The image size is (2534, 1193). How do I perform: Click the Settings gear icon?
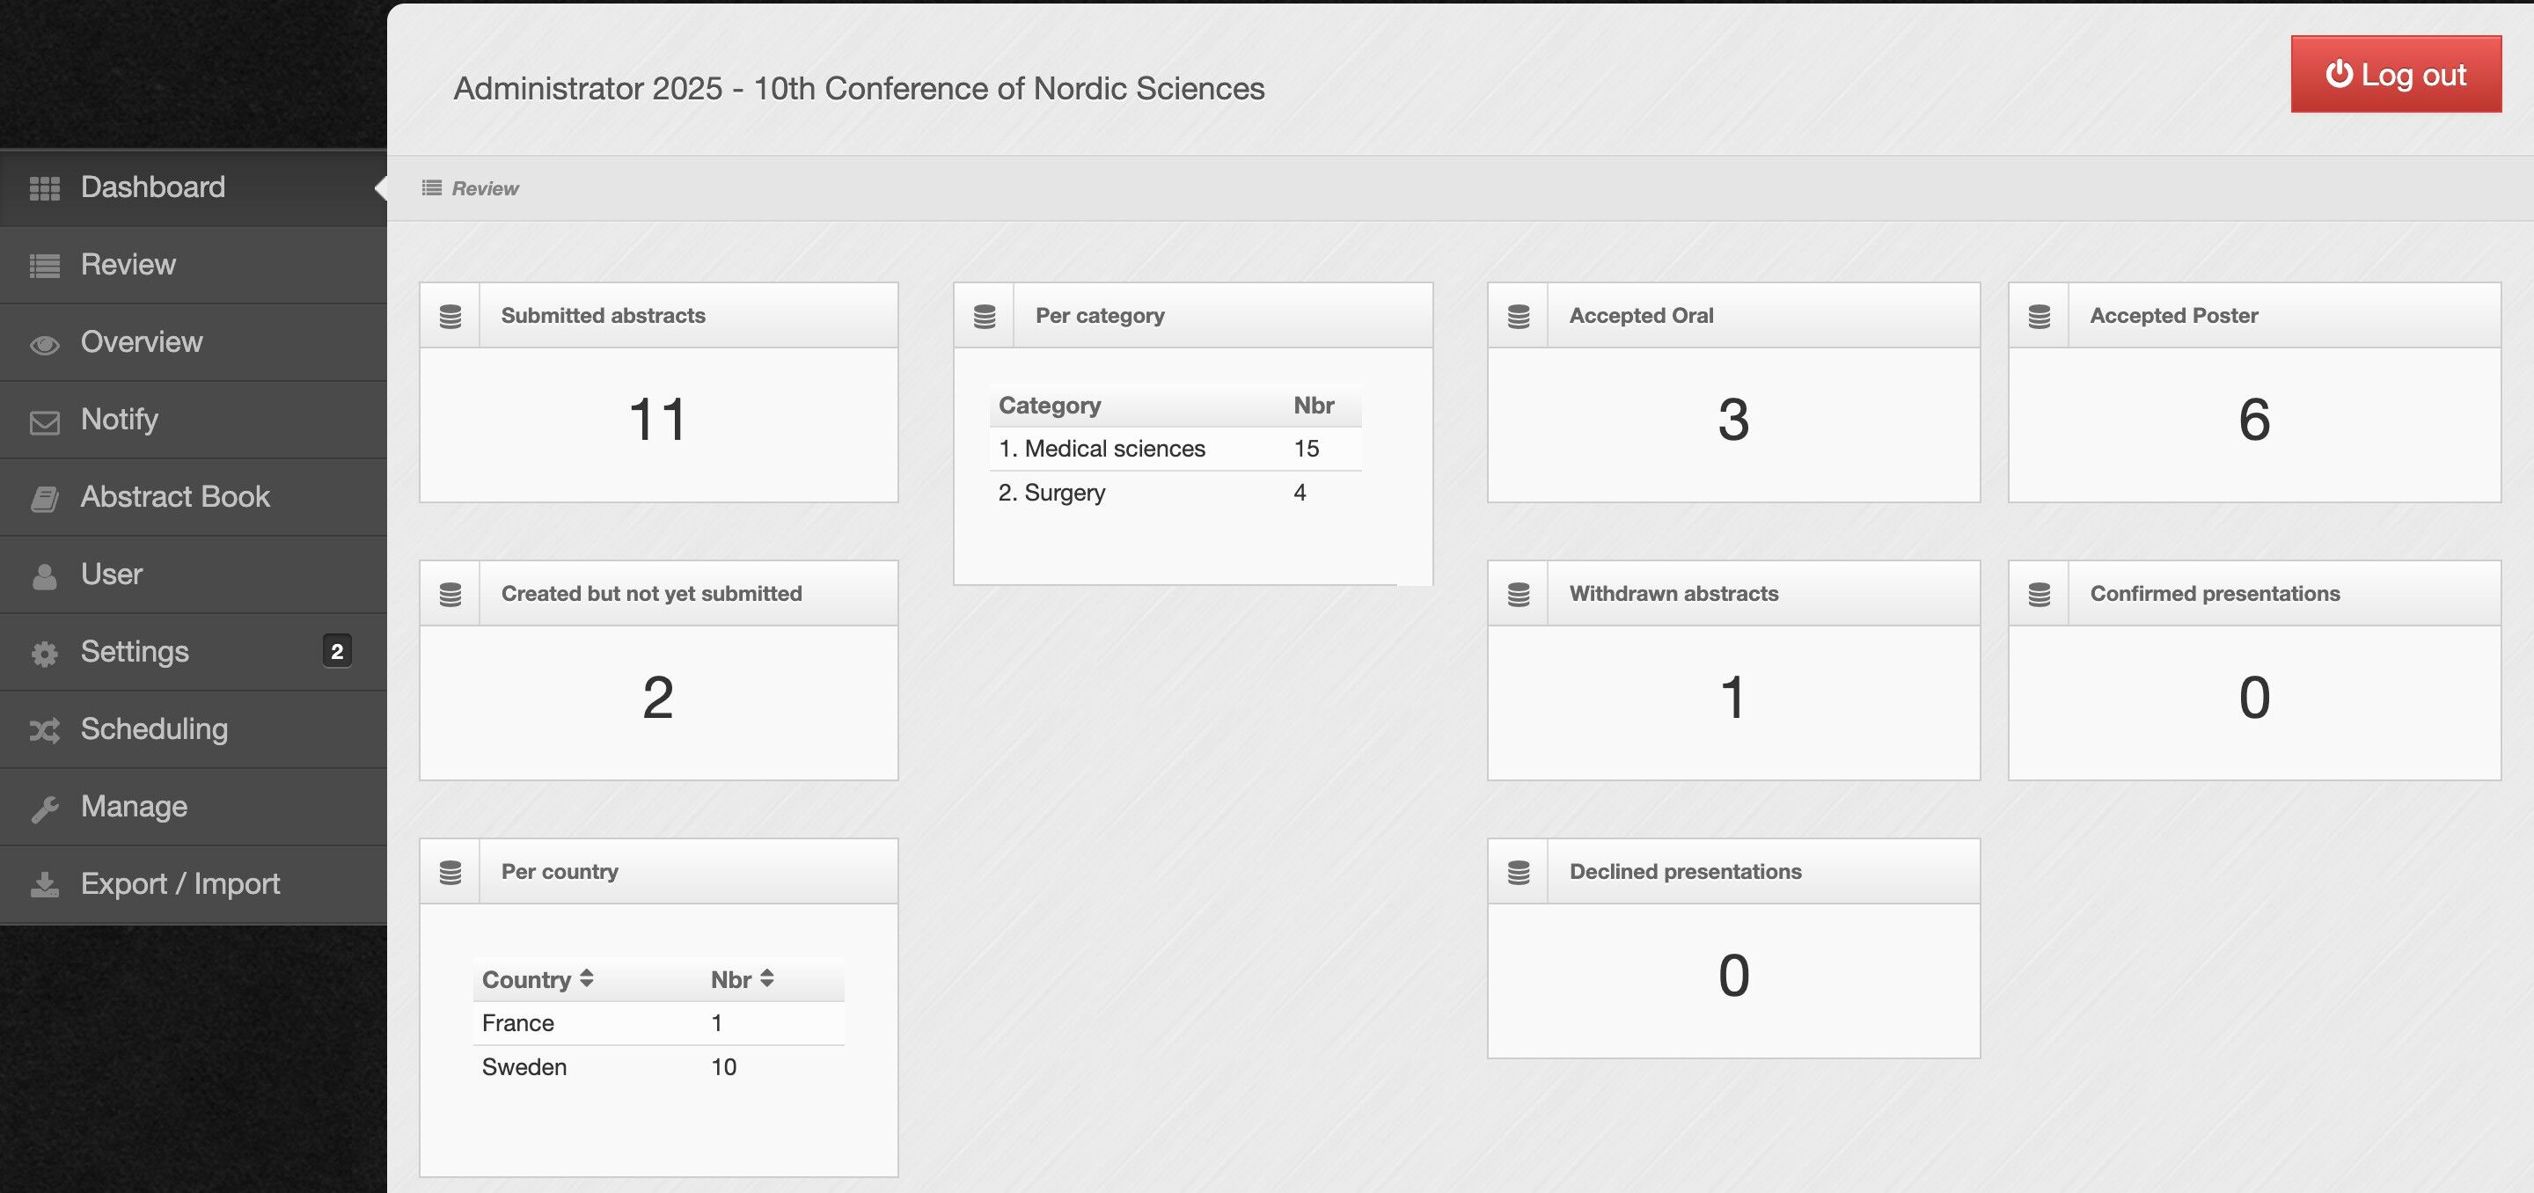click(x=44, y=653)
